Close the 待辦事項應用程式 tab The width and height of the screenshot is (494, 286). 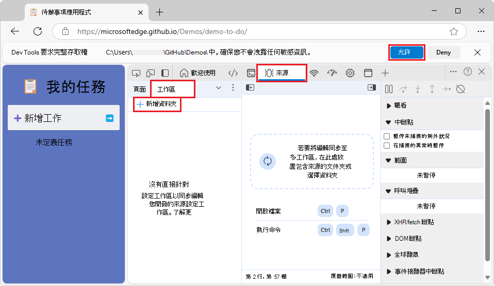[140, 12]
